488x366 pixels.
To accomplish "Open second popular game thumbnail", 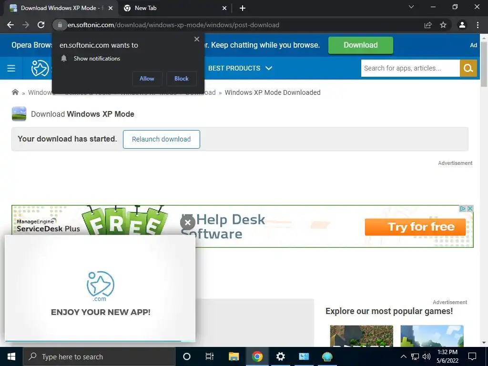I will pyautogui.click(x=432, y=336).
